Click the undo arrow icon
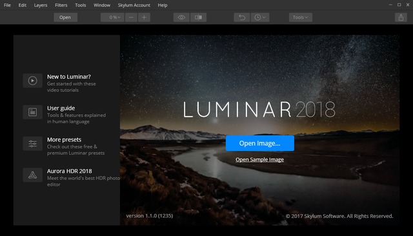The image size is (413, 236). tap(242, 17)
